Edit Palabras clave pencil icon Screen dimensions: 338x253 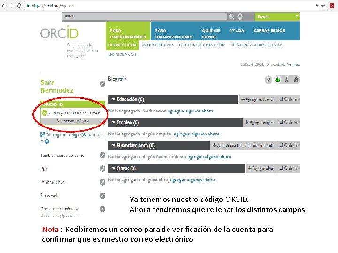[x=103, y=182]
